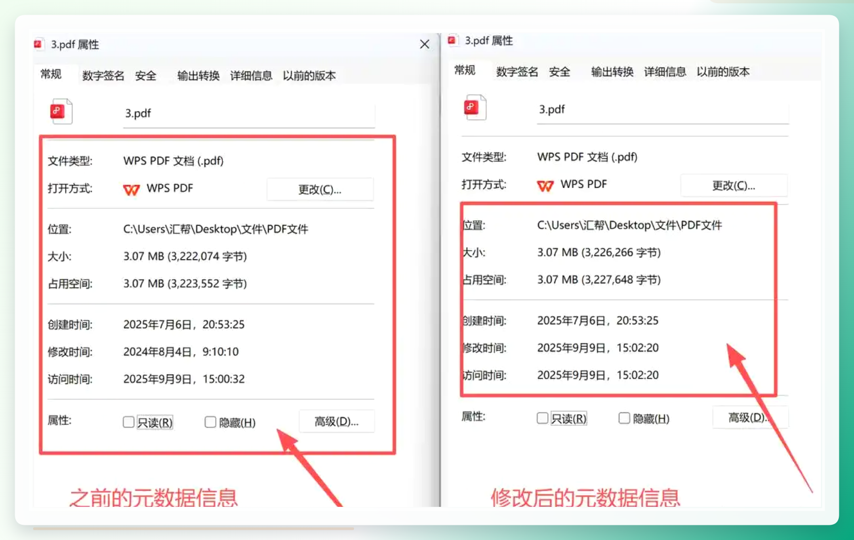This screenshot has height=540, width=854.
Task: Open 高级(D)... settings in the left dialog
Action: pos(337,421)
